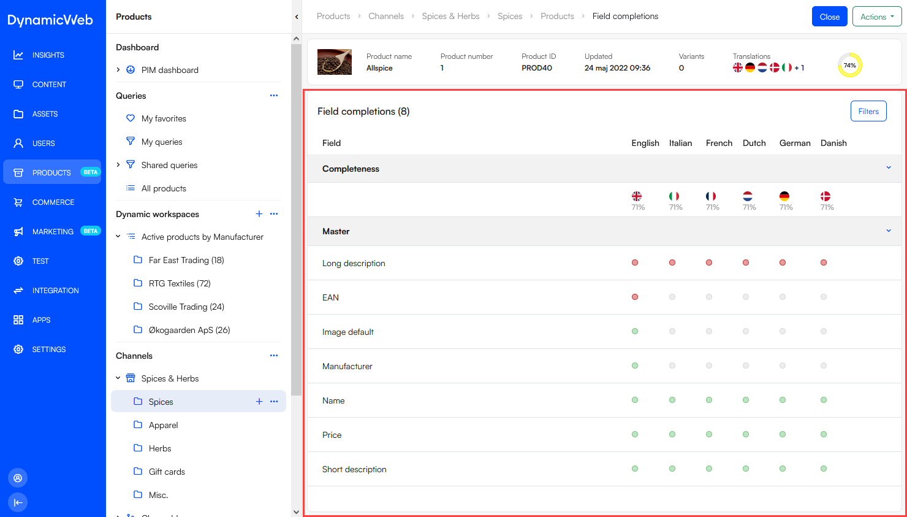
Task: Collapse the Completeness section chevron
Action: pyautogui.click(x=889, y=168)
